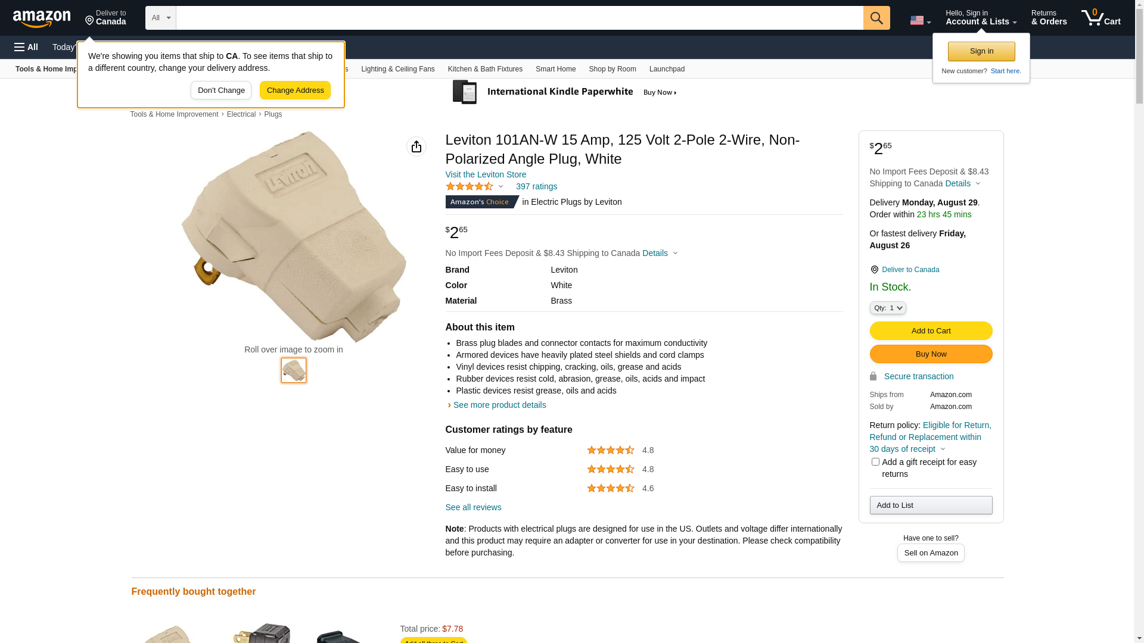The image size is (1144, 643).
Task: Open Lighting & Ceiling Fans category
Action: (397, 69)
